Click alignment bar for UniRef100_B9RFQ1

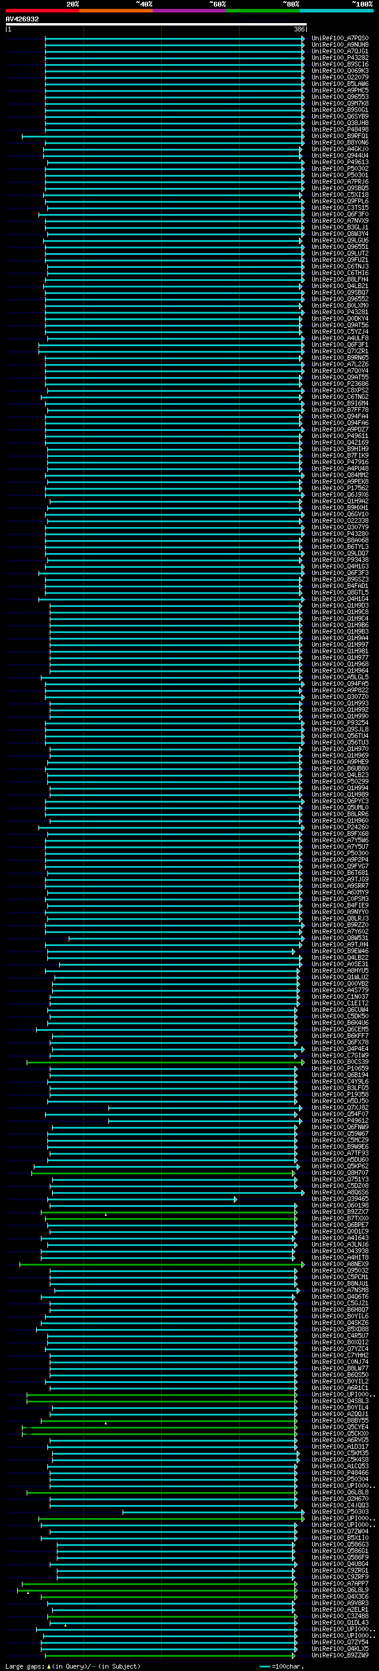163,136
